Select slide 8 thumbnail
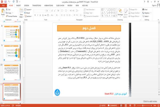Viewport: 160px width, 107px height. pos(12,33)
